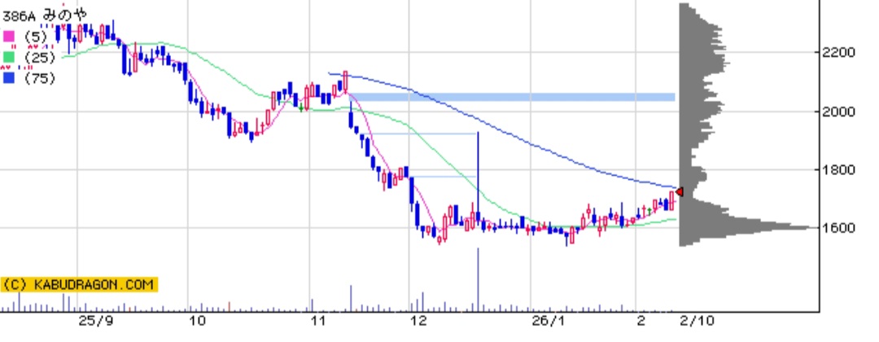The width and height of the screenshot is (879, 342).
Task: Select the (75) legend label
Action: pyautogui.click(x=39, y=78)
